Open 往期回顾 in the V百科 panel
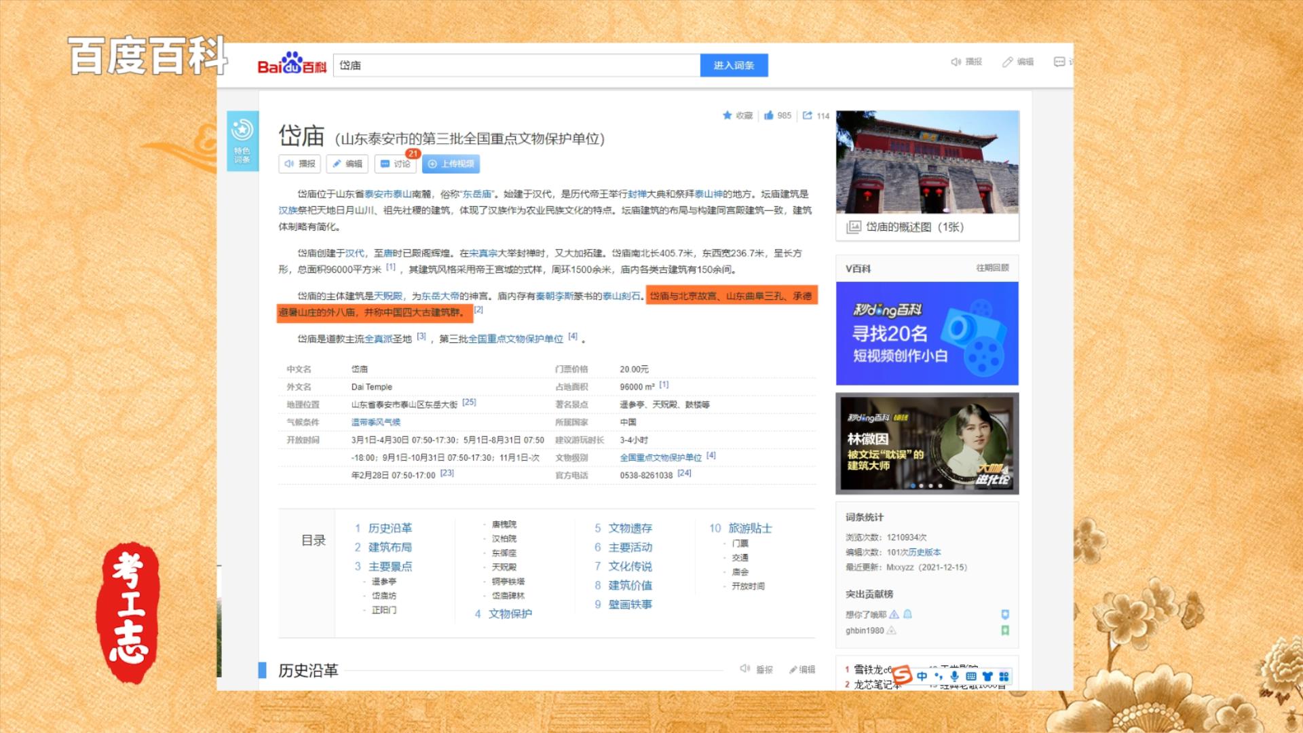1303x733 pixels. [992, 268]
